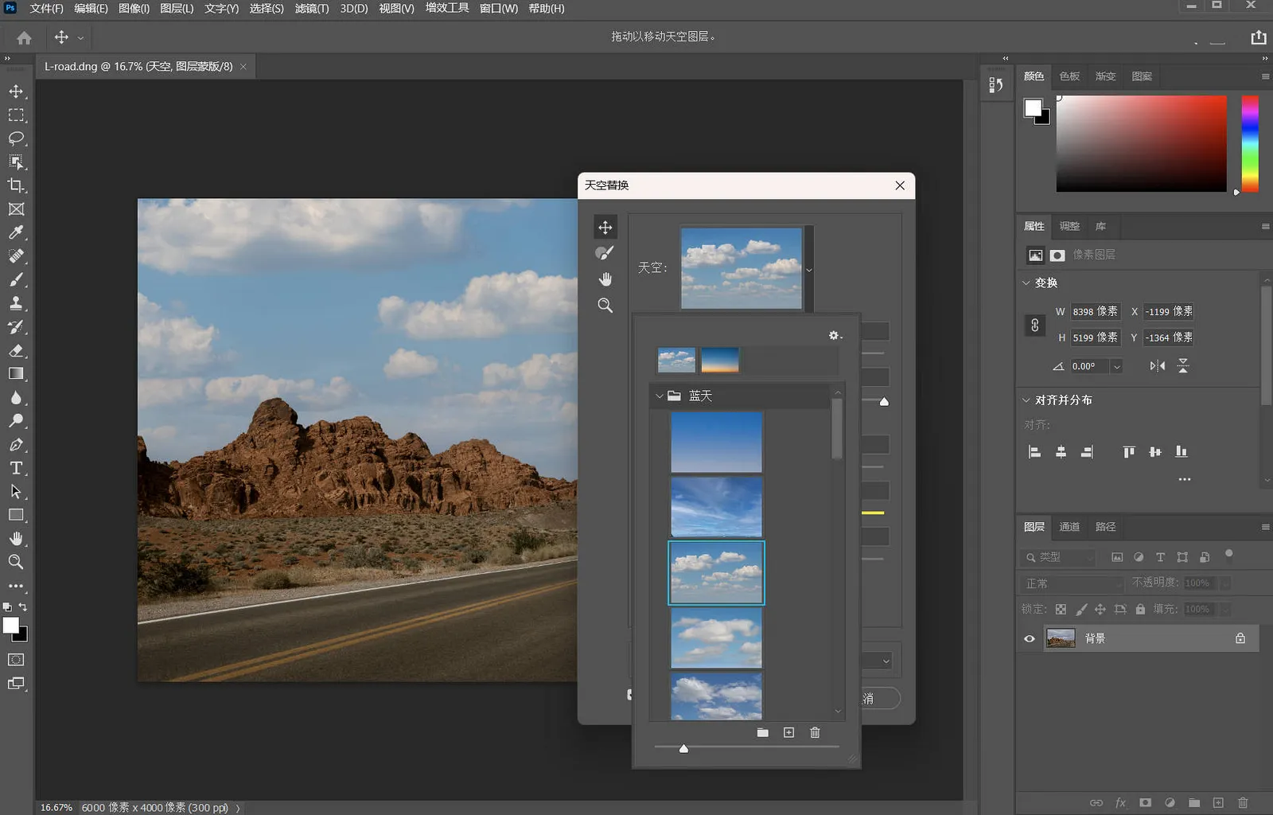Open the Move tool preset dropdown arrow
The width and height of the screenshot is (1273, 815).
[80, 38]
